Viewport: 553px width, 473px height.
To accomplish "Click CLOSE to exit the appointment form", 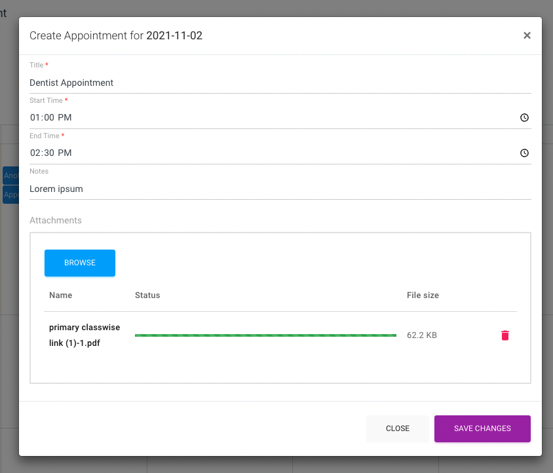I will coord(397,428).
